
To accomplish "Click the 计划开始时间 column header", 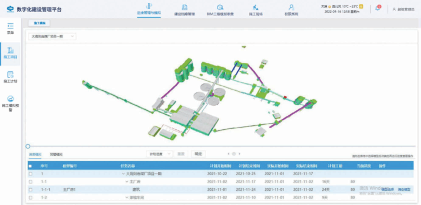I will [221, 166].
